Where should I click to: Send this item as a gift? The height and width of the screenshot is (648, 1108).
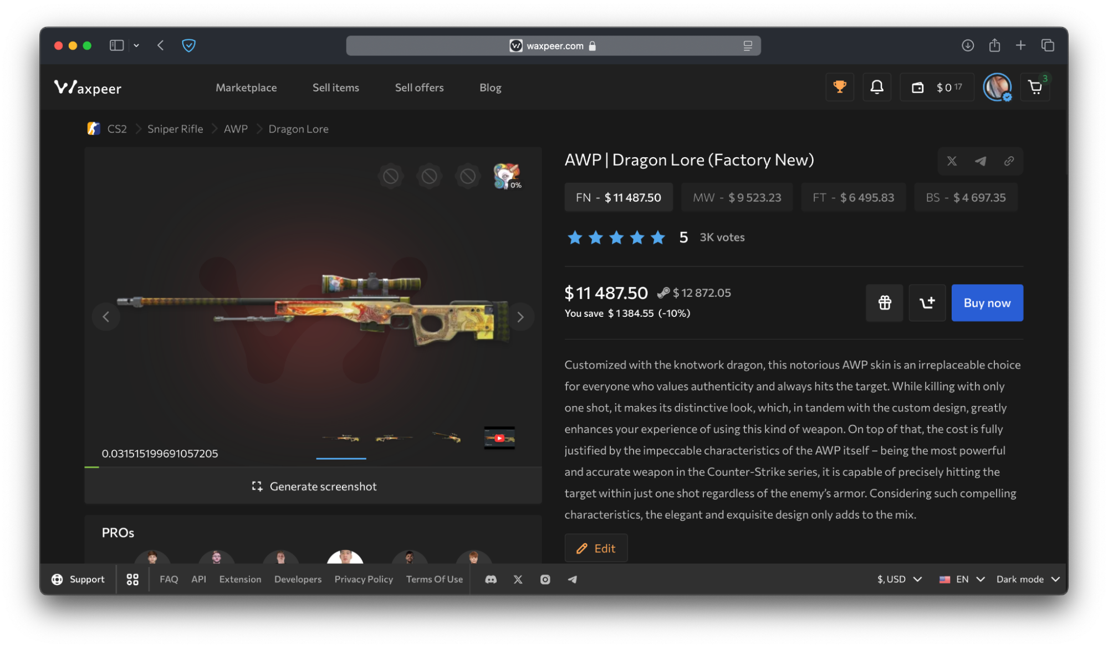pyautogui.click(x=885, y=303)
